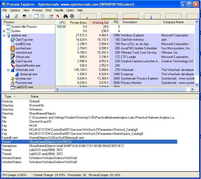Click the View DLLs/Handles toolbar icon
Viewport: 201px width, 179px height.
43,16
